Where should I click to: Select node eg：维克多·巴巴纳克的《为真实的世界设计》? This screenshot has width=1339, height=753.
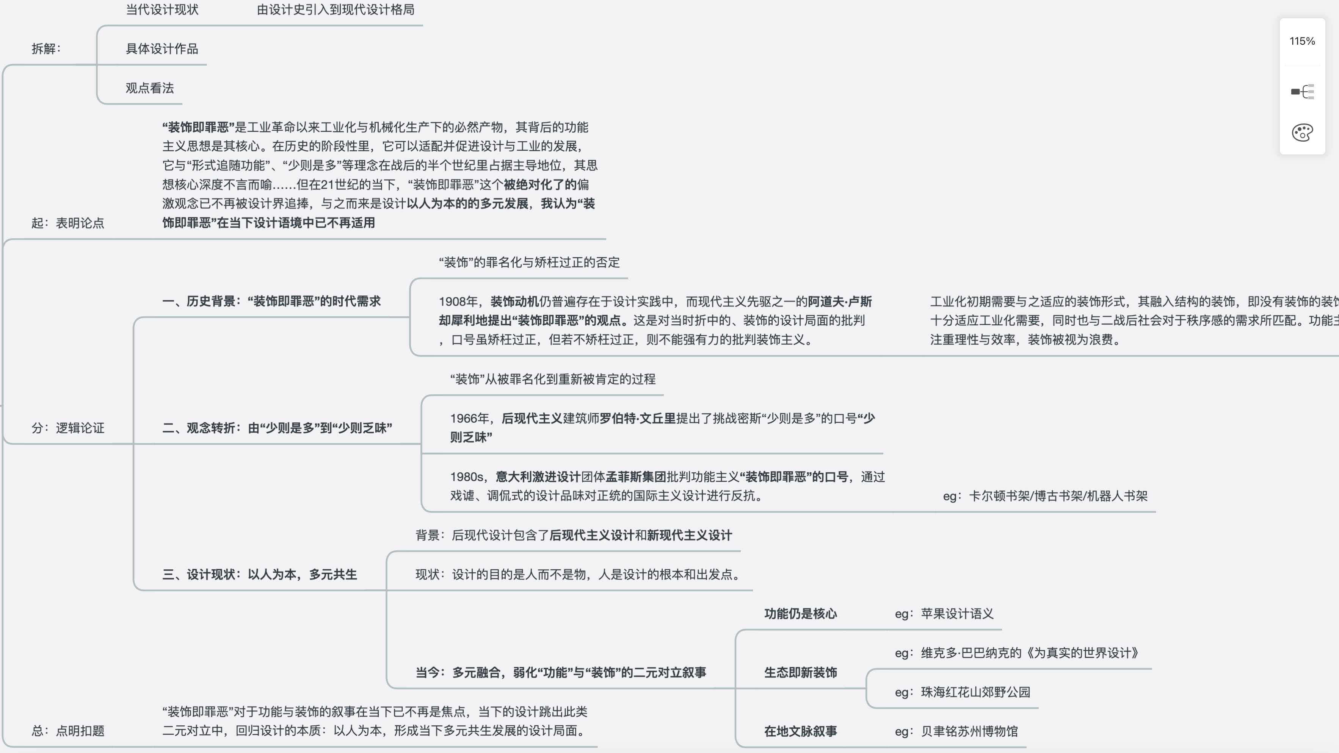1018,653
